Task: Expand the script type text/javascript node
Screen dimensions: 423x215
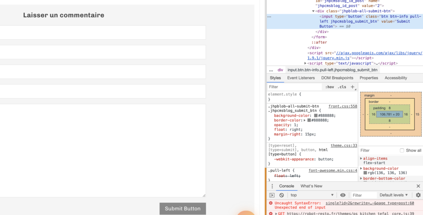Action: point(305,63)
